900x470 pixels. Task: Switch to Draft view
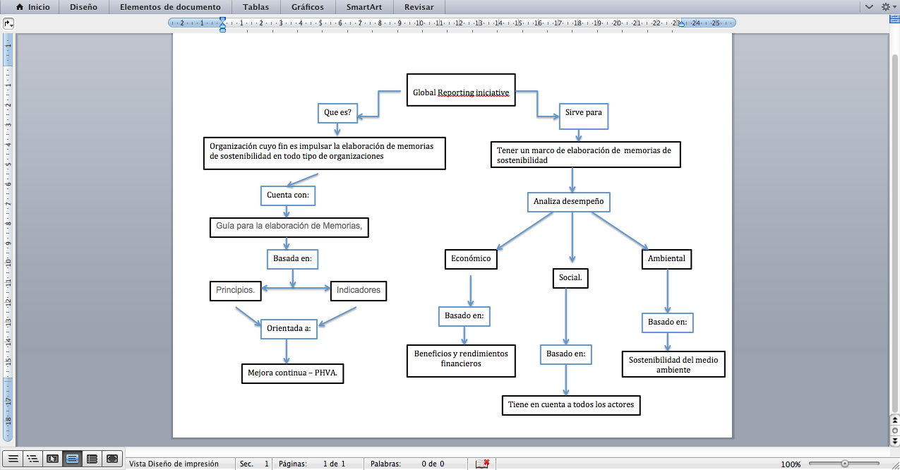click(x=13, y=459)
